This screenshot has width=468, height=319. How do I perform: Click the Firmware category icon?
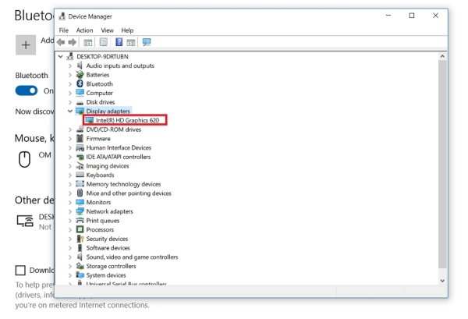pyautogui.click(x=80, y=139)
